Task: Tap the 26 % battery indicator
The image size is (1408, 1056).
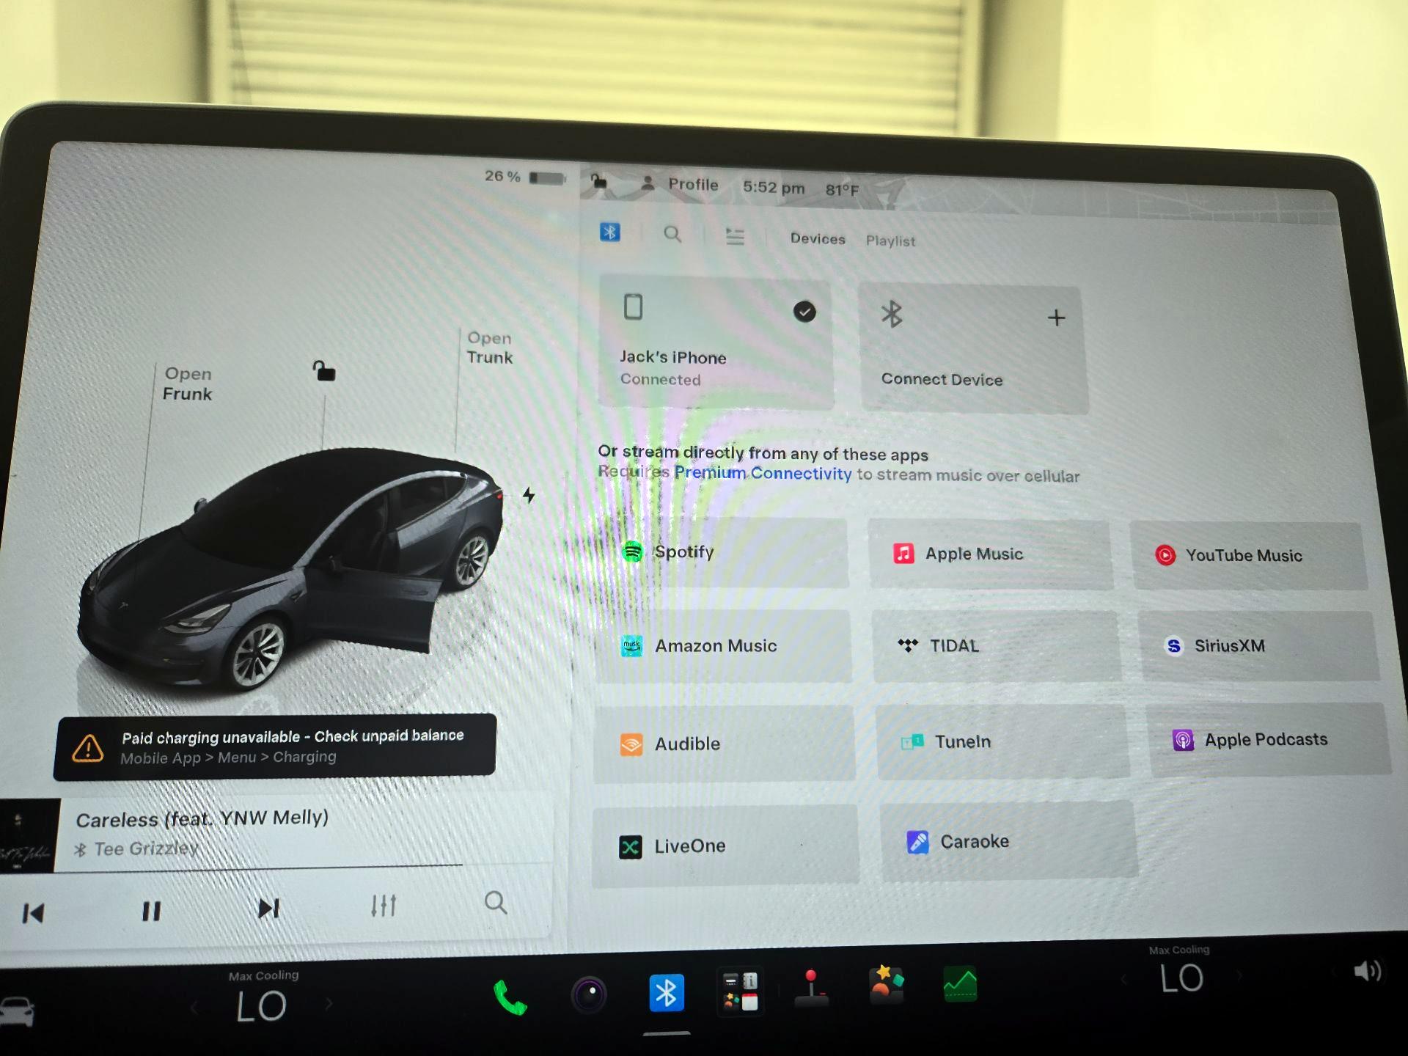Action: (x=525, y=177)
